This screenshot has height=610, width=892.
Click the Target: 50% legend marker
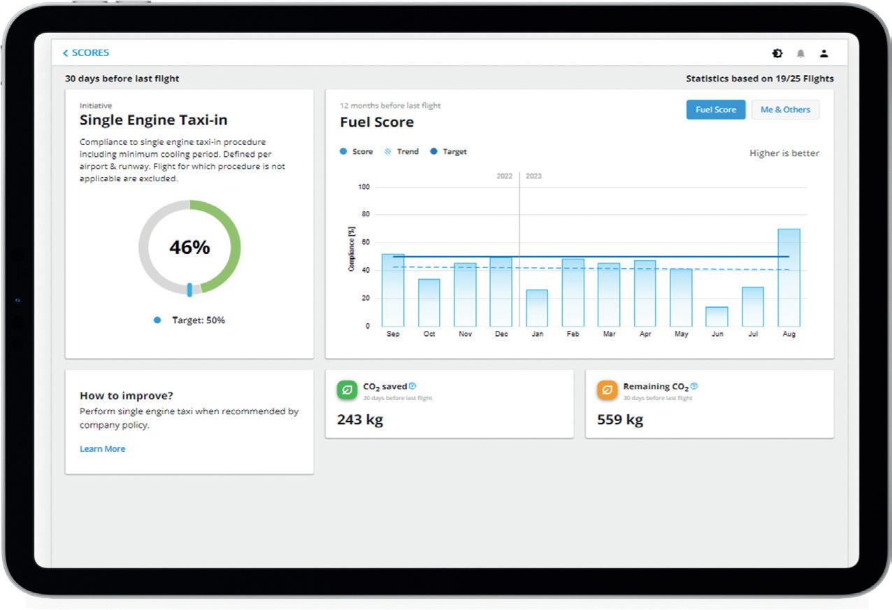(157, 320)
